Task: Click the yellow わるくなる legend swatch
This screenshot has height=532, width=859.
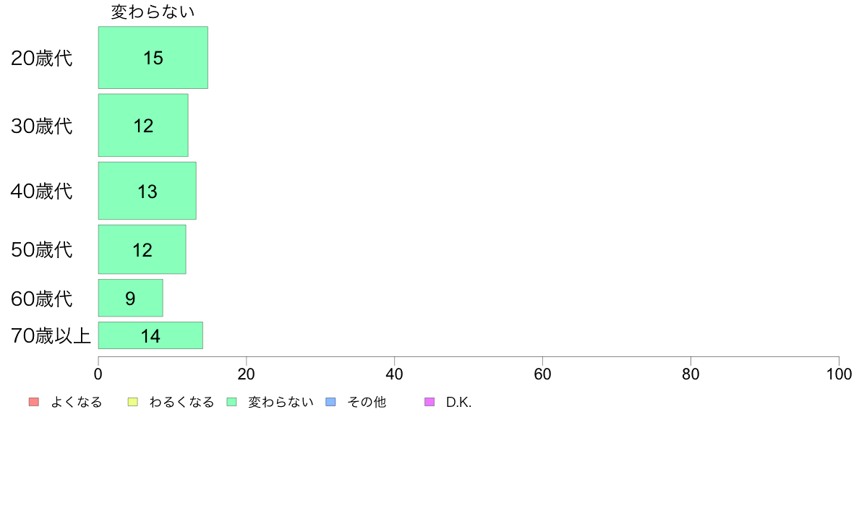Action: point(132,402)
